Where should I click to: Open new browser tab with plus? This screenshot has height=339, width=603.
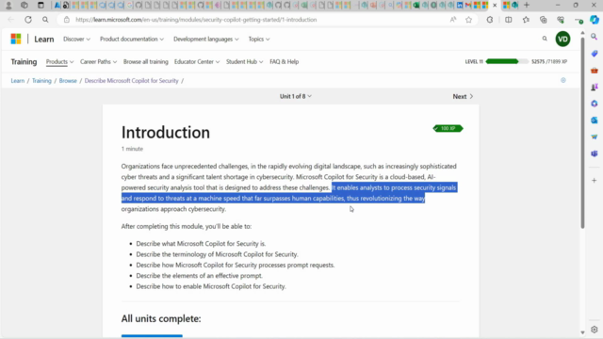[x=527, y=5]
